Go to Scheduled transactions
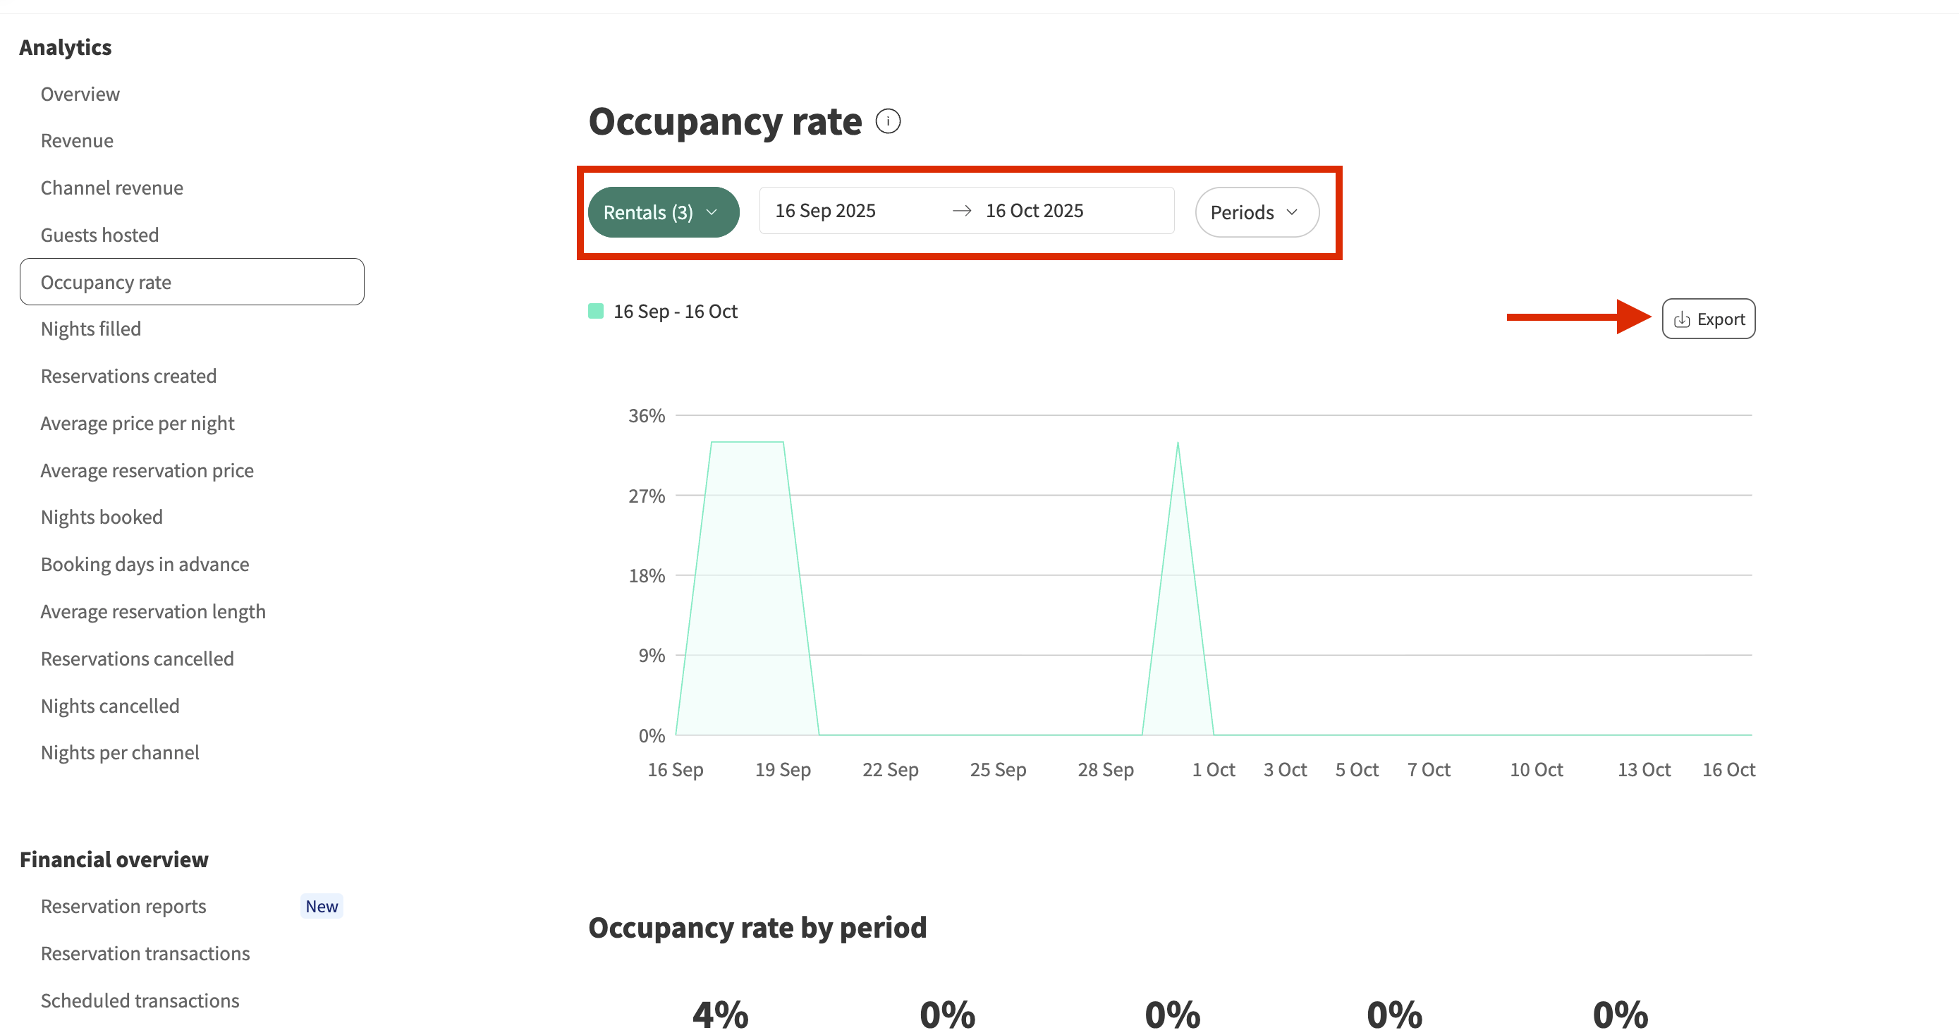Screen dimensions: 1959x1035 (140, 1000)
